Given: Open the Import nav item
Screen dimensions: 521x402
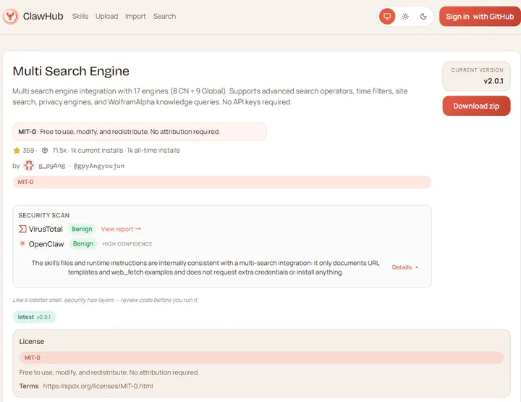Looking at the screenshot, I should [x=135, y=16].
